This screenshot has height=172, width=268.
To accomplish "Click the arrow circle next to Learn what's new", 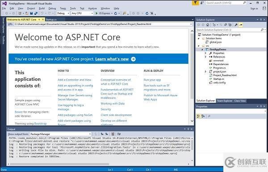I will pos(133,59).
